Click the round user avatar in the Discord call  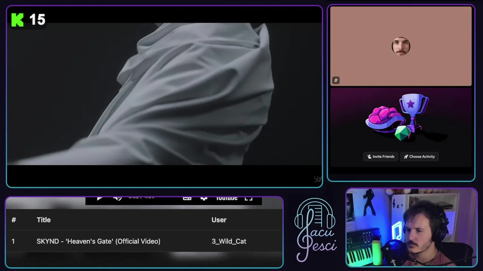point(401,46)
